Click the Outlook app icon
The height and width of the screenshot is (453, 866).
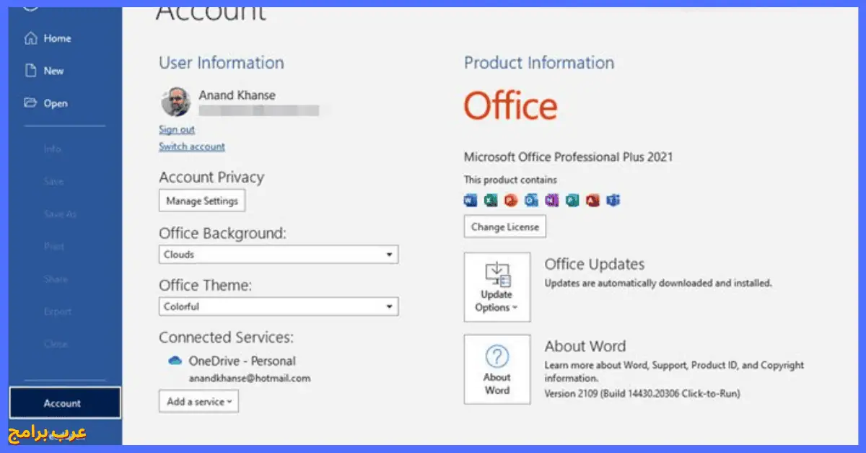[x=532, y=200]
